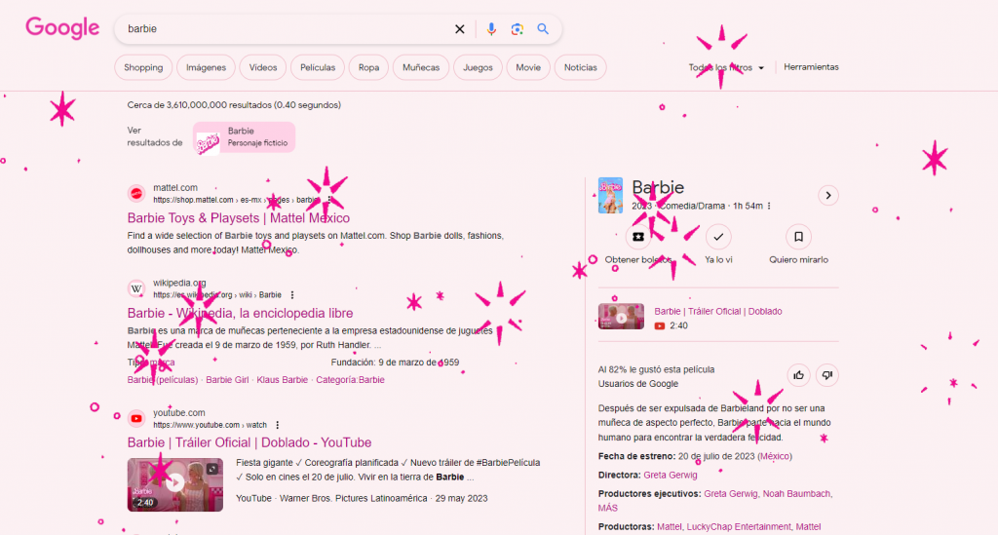Open the LuckyChap Entertainment link
The image size is (998, 535).
pyautogui.click(x=739, y=527)
